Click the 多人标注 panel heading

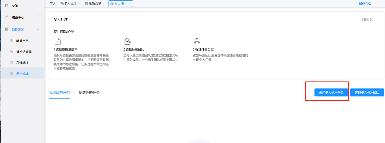tap(61, 20)
